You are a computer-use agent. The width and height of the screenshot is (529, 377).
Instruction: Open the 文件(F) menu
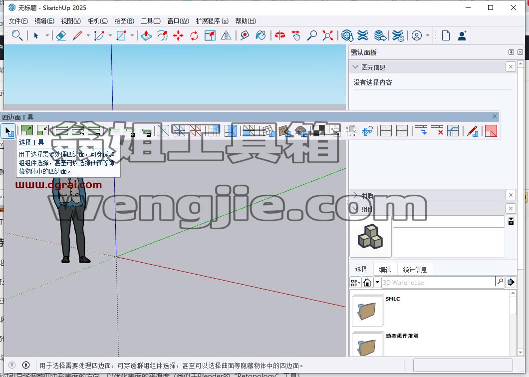(18, 21)
